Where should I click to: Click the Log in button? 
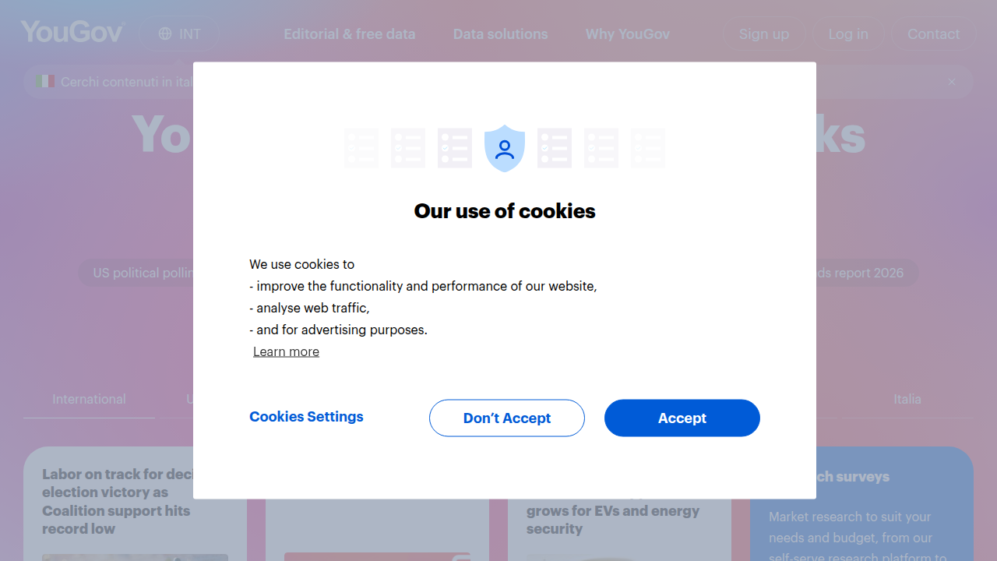coord(848,34)
